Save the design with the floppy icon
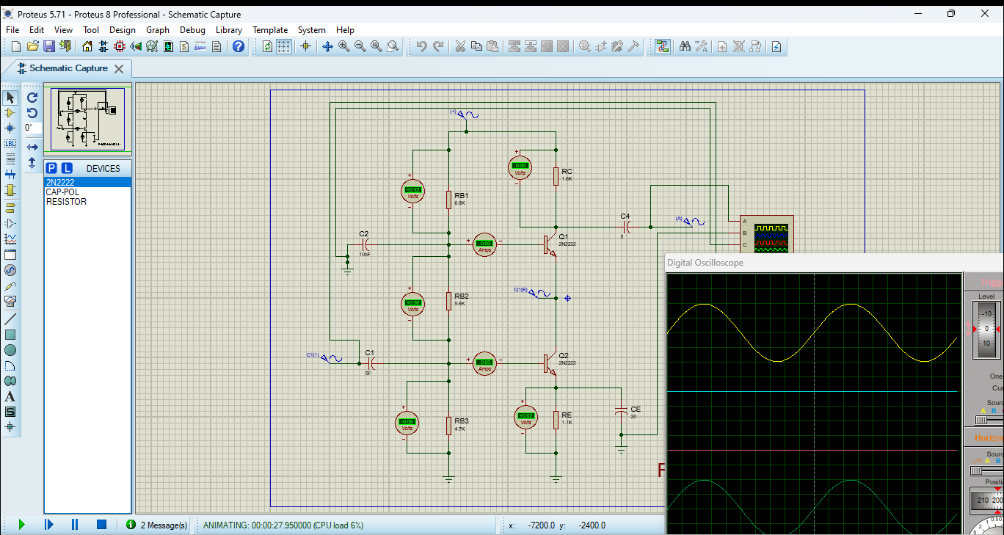 point(48,46)
